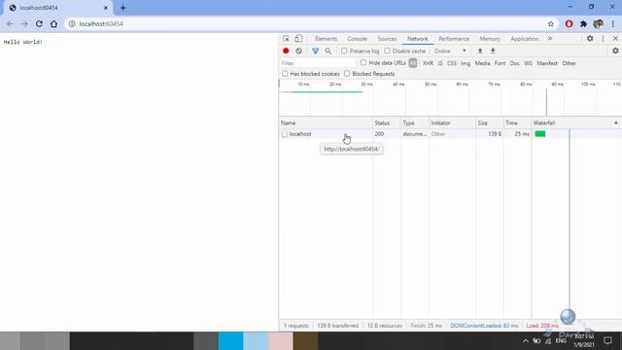Viewport: 622px width, 350px height.
Task: Select the Network tab
Action: pos(418,39)
